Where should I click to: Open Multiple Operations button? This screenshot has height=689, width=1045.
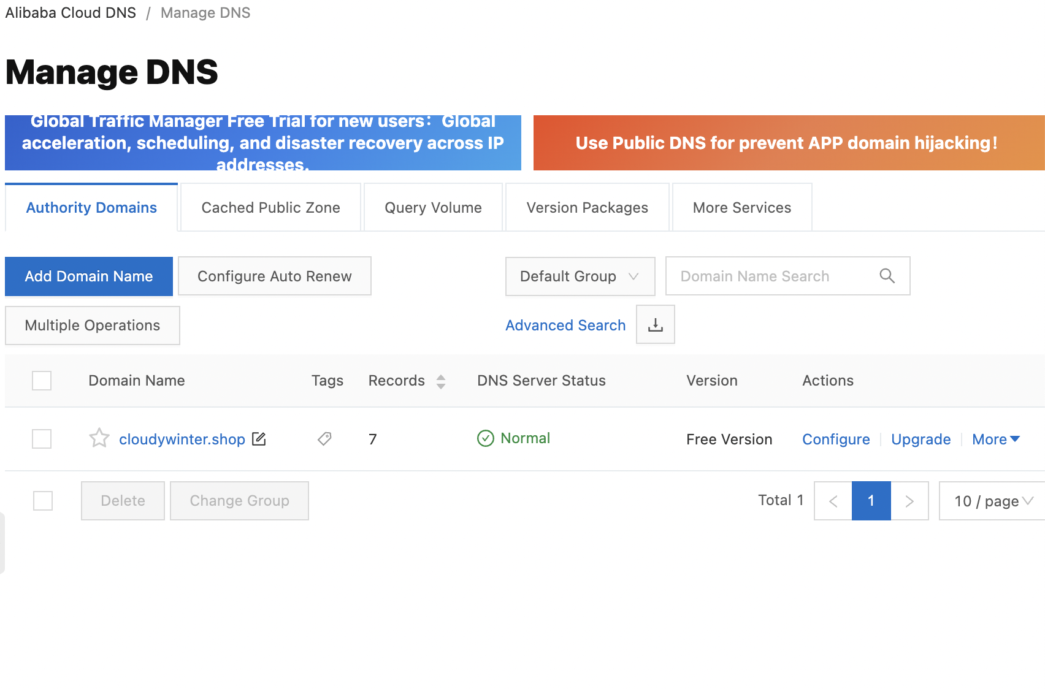[x=93, y=325]
